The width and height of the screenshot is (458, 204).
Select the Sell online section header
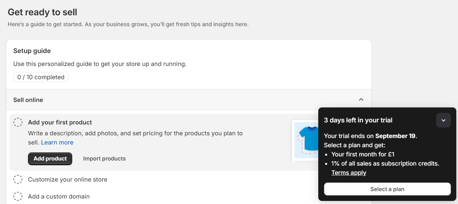pos(28,100)
